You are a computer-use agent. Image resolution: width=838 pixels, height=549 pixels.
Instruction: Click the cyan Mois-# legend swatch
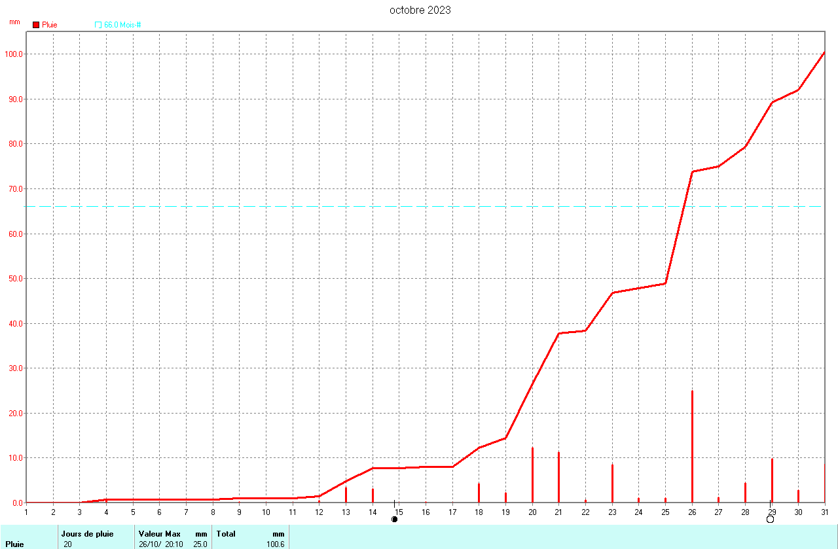[x=98, y=25]
